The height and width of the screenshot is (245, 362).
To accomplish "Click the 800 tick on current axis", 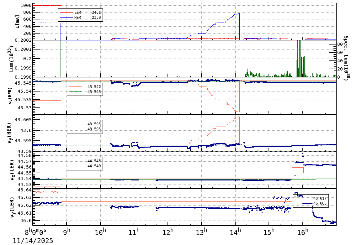I will (x=28, y=13).
